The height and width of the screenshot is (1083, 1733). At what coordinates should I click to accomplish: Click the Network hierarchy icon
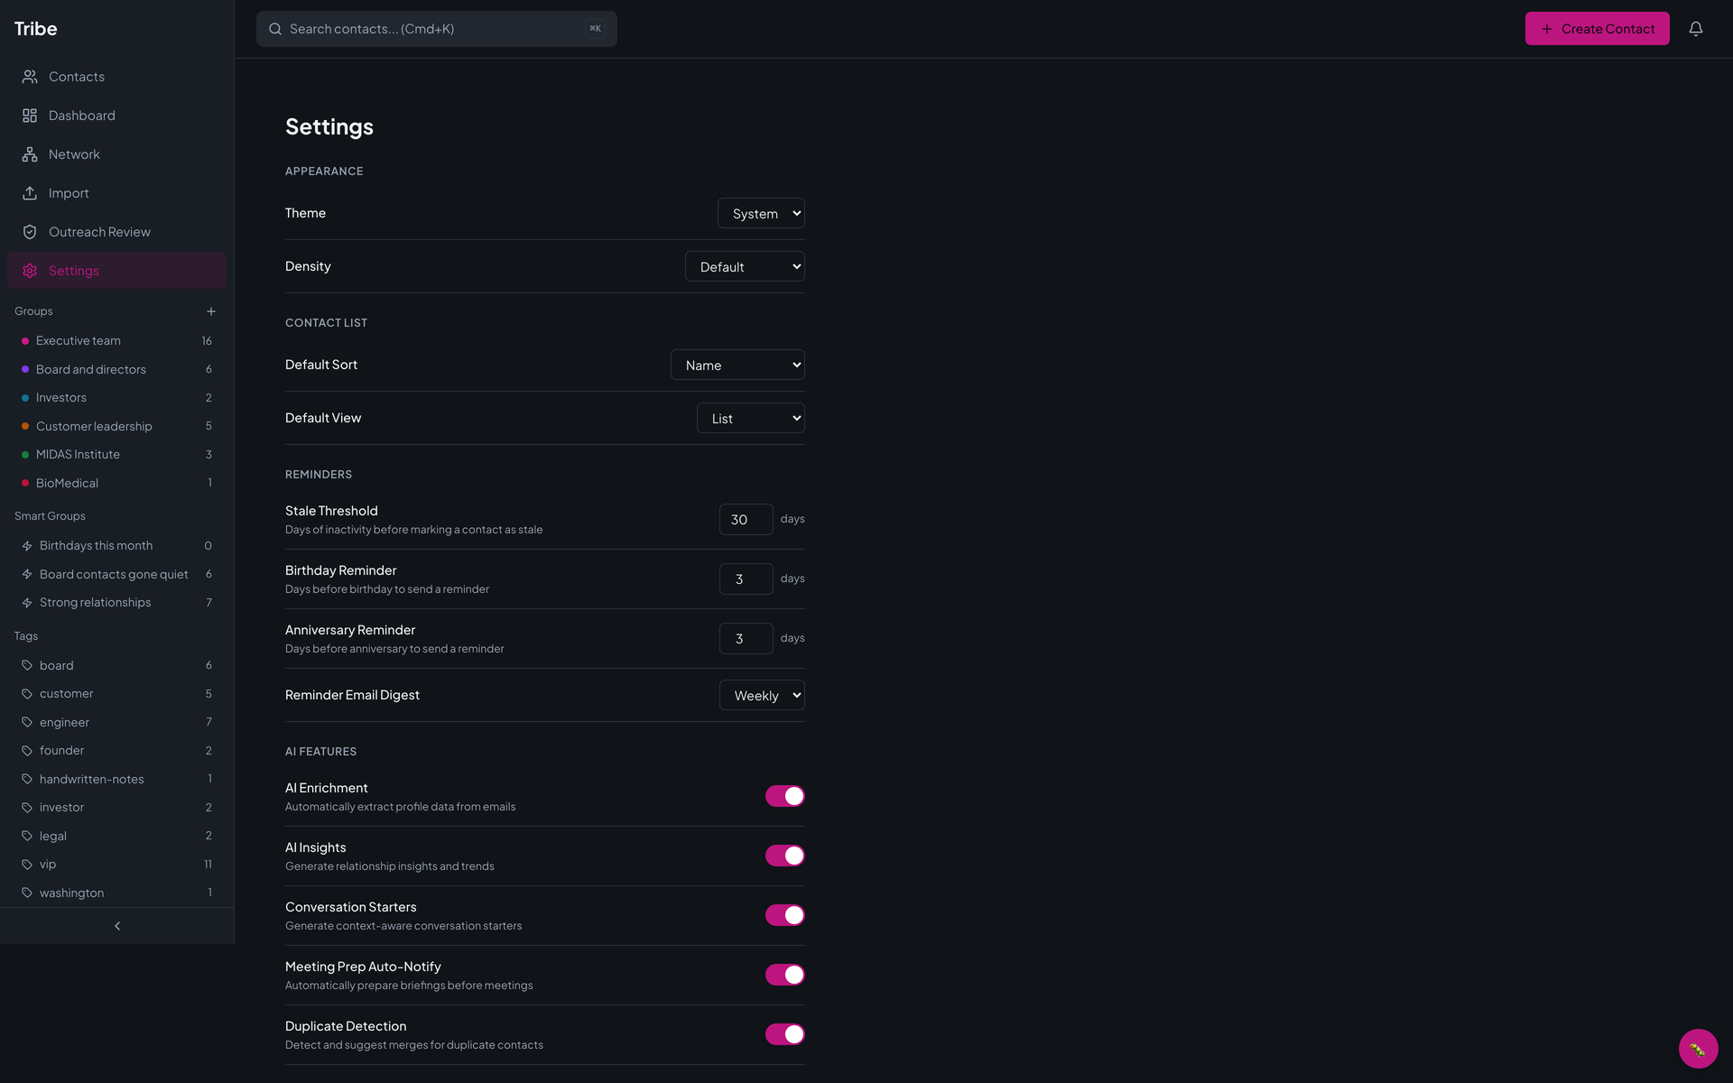pos(30,154)
